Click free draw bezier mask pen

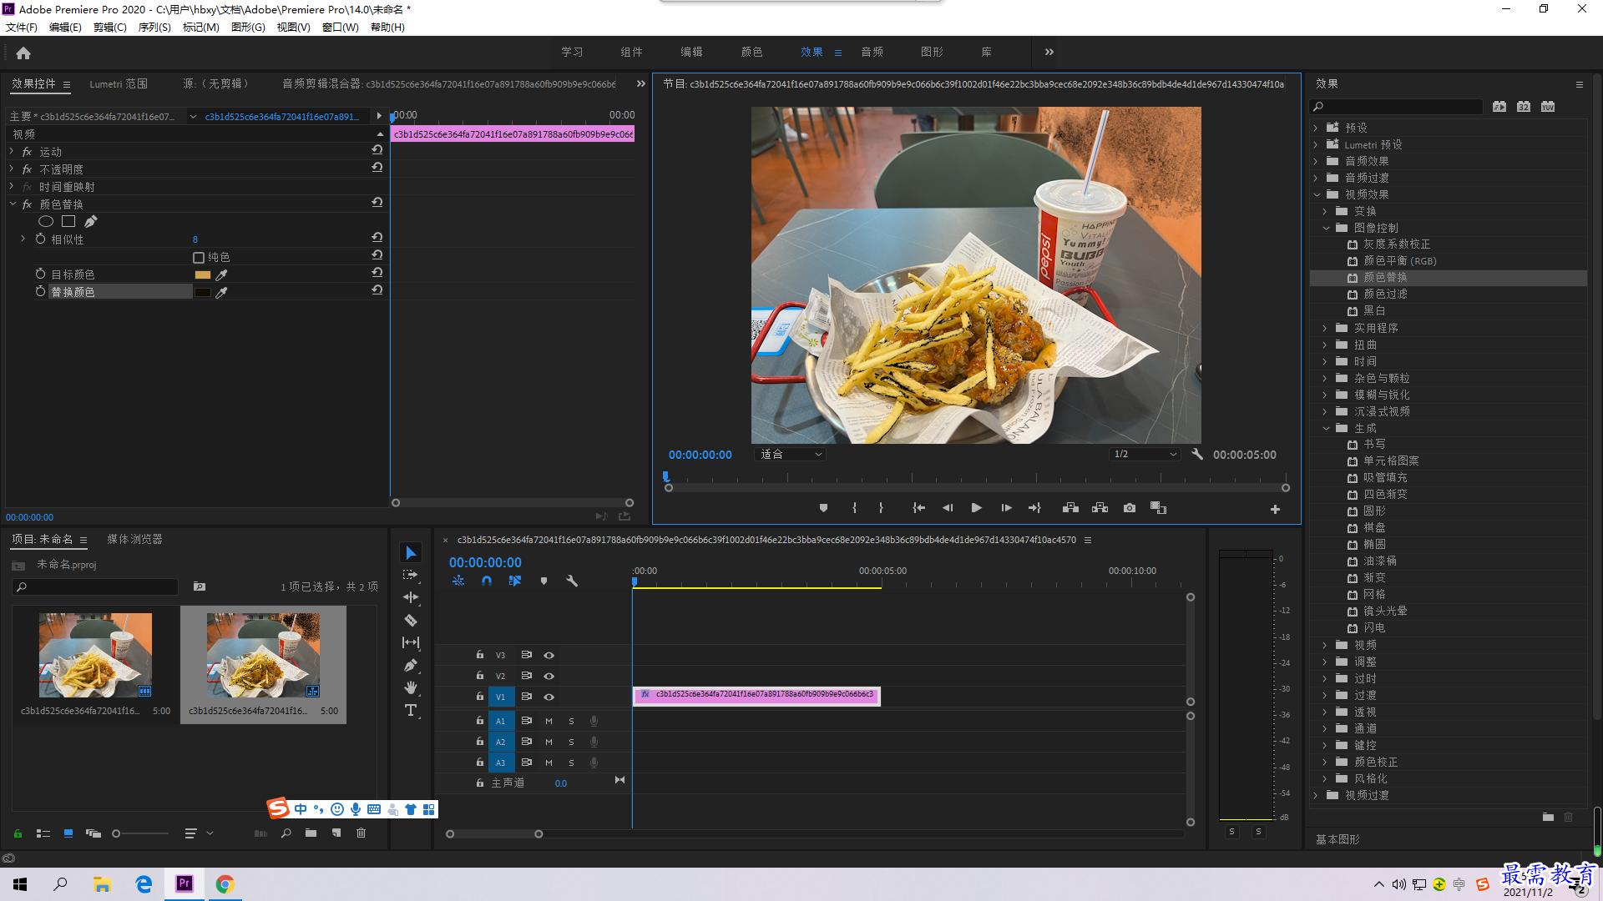click(90, 221)
